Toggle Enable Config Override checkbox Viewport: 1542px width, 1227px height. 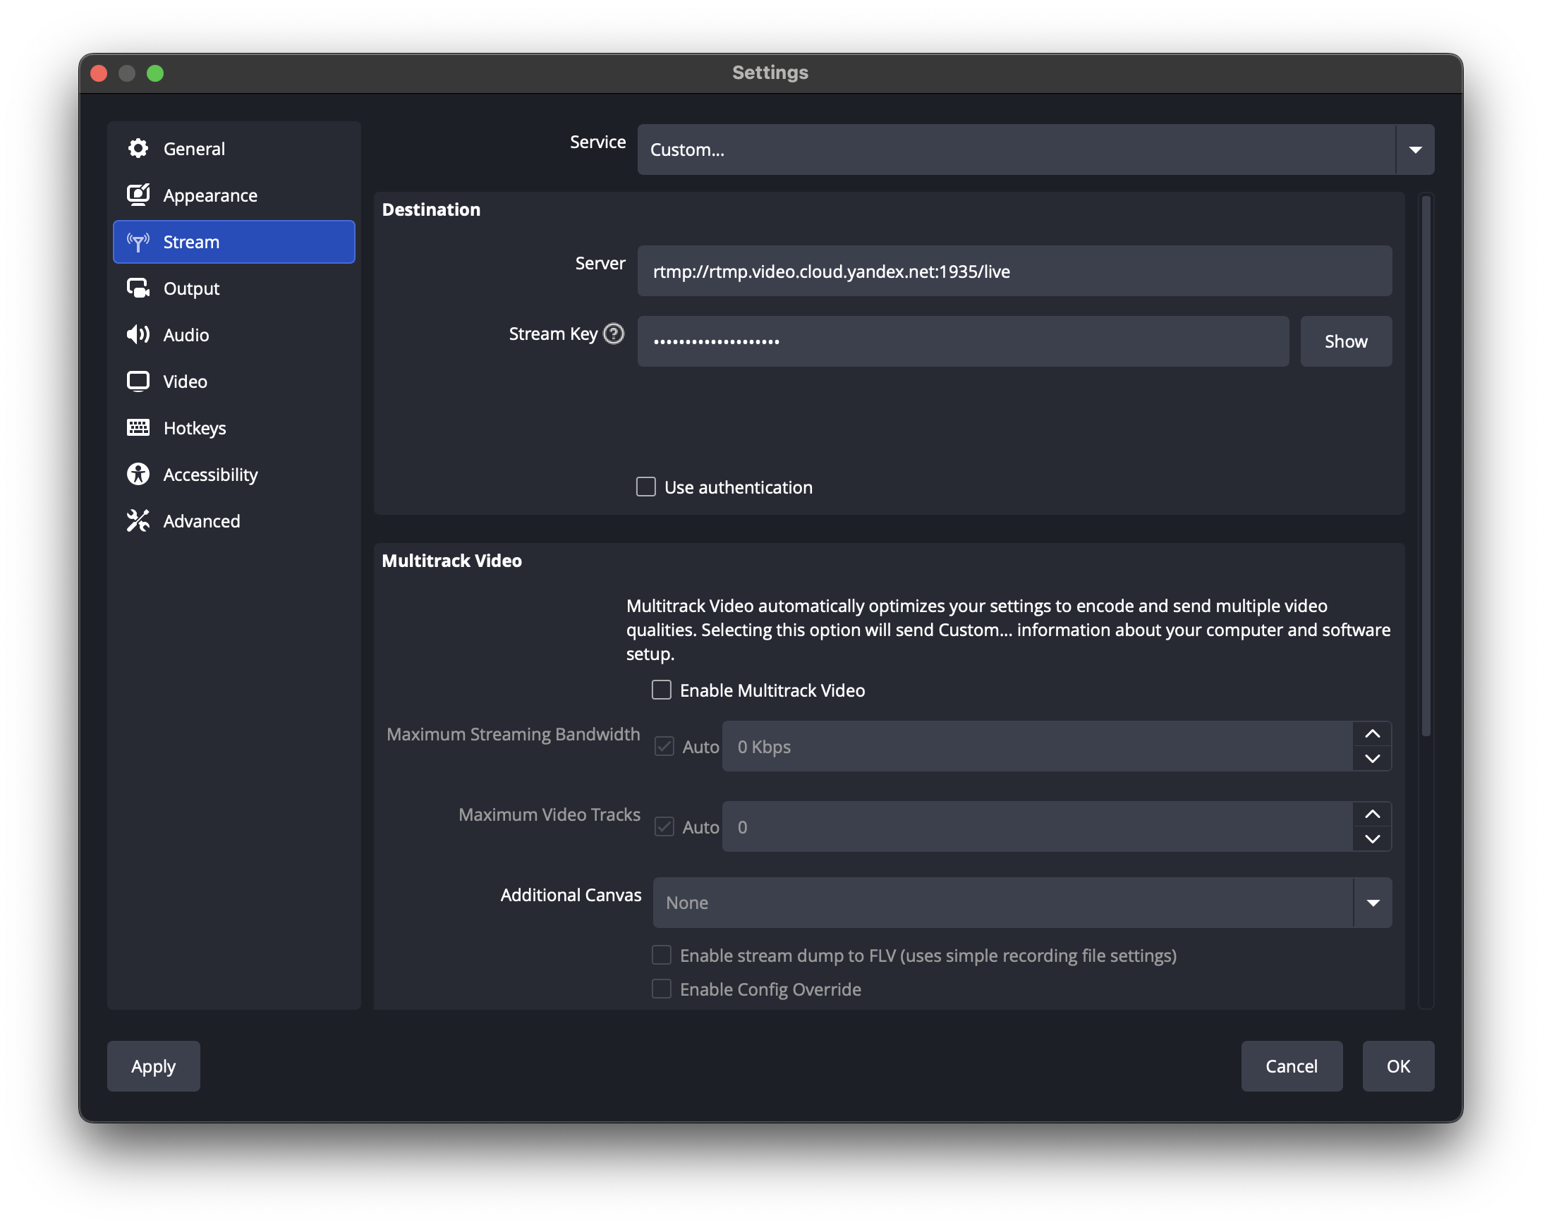point(662,989)
